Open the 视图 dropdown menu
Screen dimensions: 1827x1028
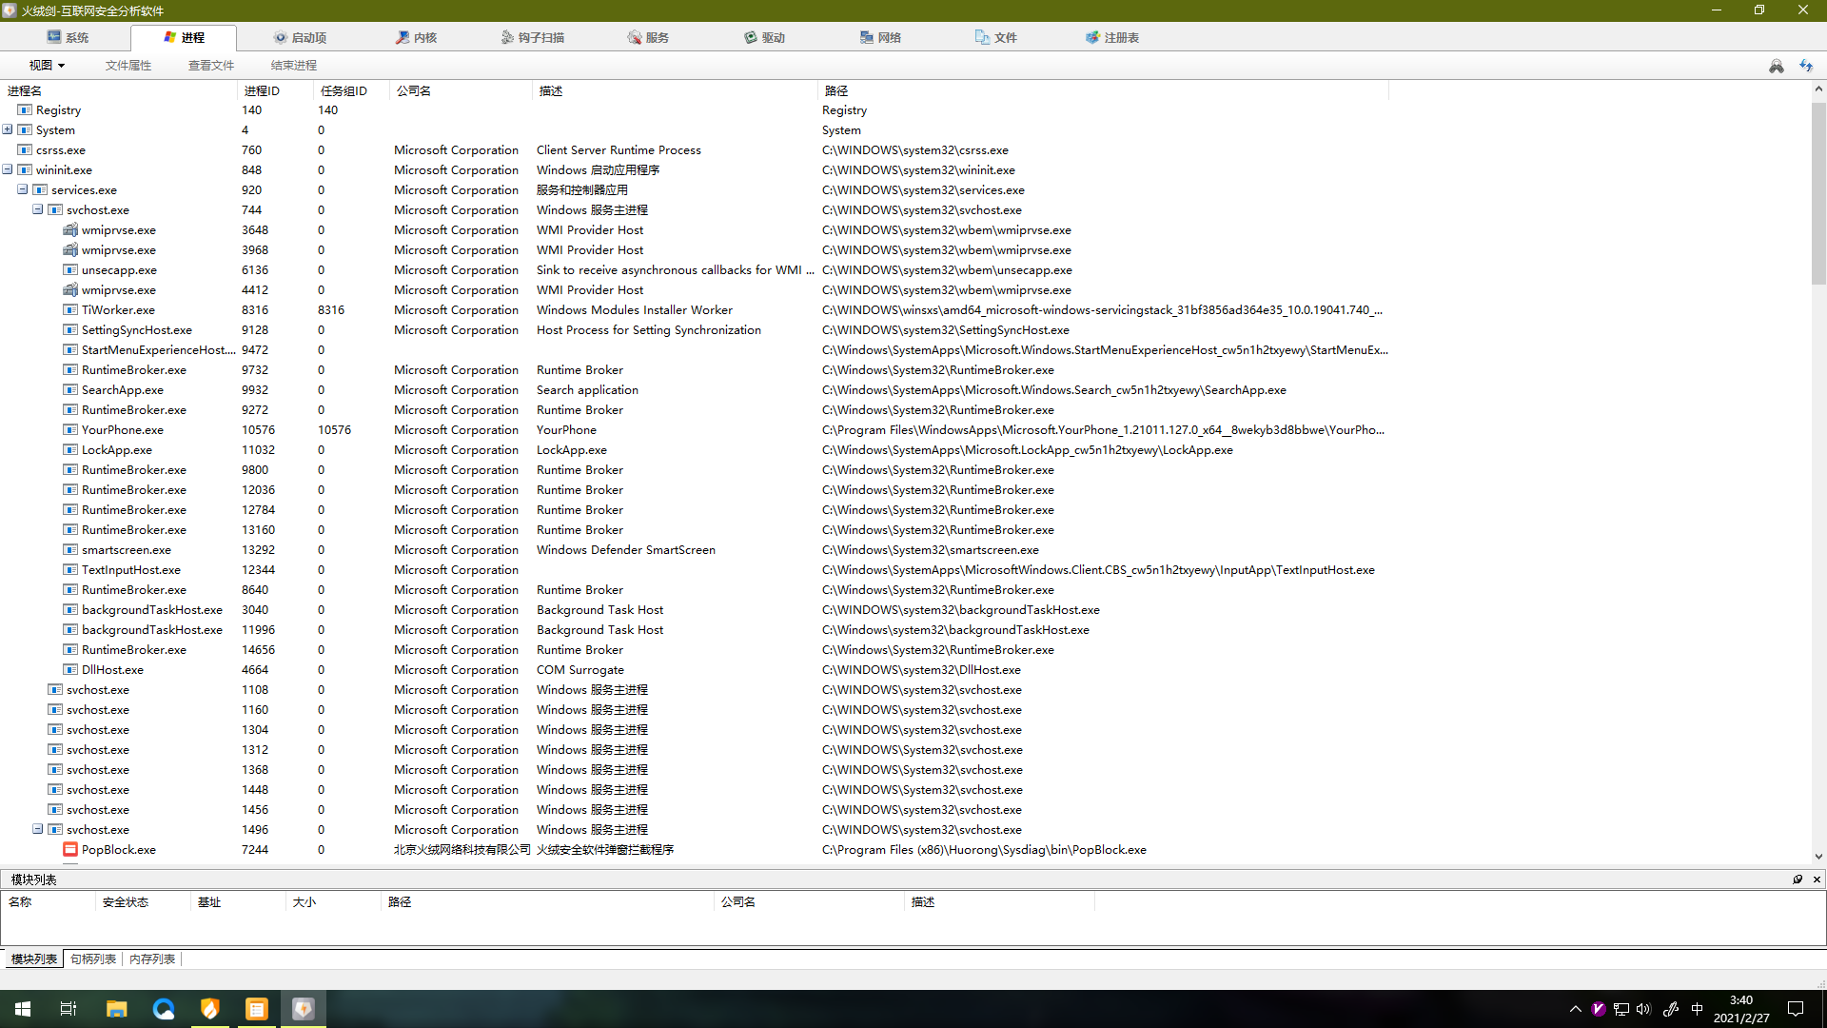point(47,66)
